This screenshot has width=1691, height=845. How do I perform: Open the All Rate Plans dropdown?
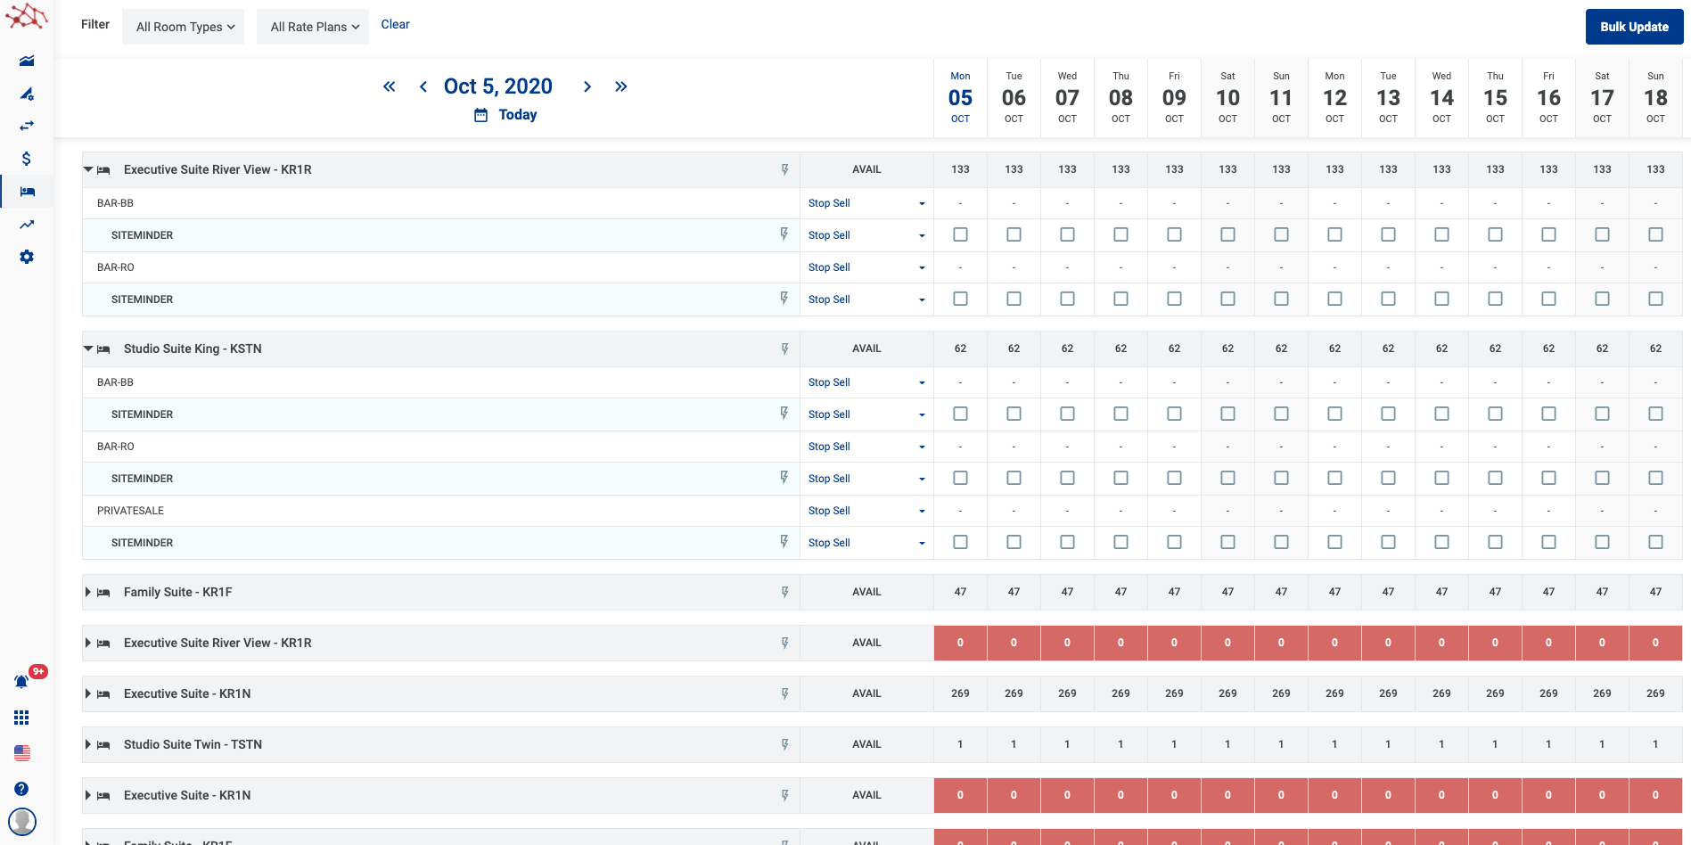tap(314, 27)
